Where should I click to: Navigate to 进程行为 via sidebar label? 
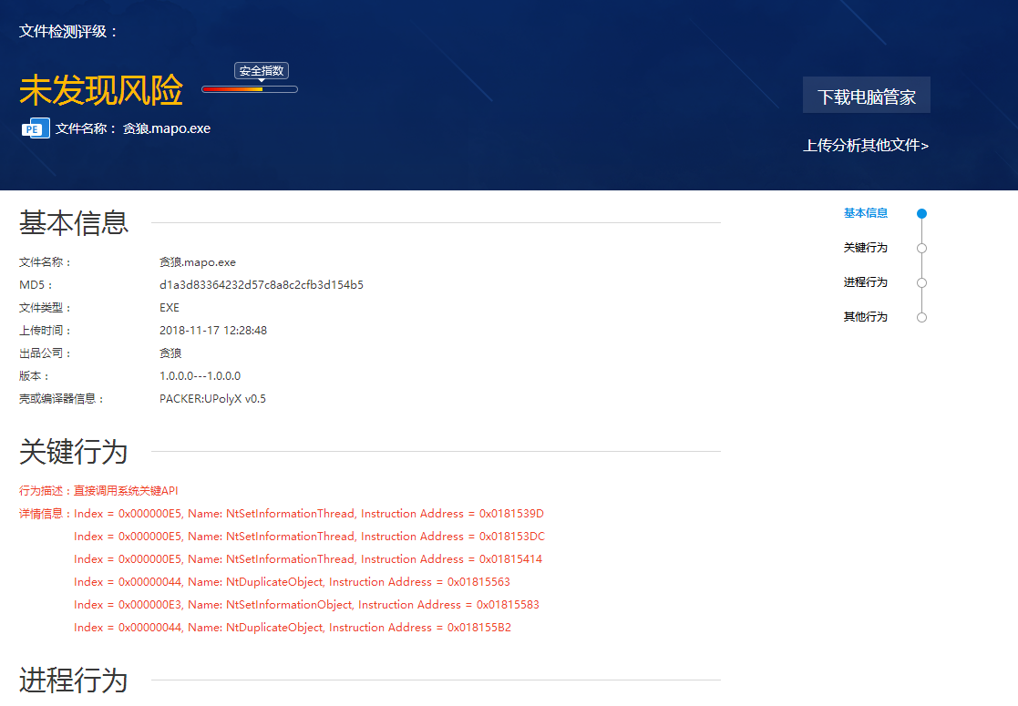(x=865, y=282)
